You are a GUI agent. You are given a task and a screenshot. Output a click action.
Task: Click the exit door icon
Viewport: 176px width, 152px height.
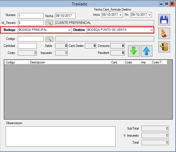pyautogui.click(x=164, y=47)
